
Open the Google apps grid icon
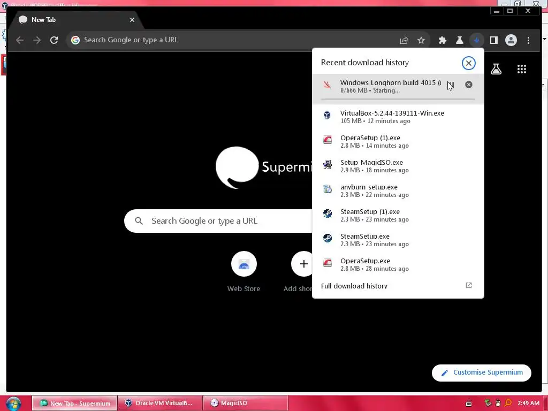coord(521,69)
